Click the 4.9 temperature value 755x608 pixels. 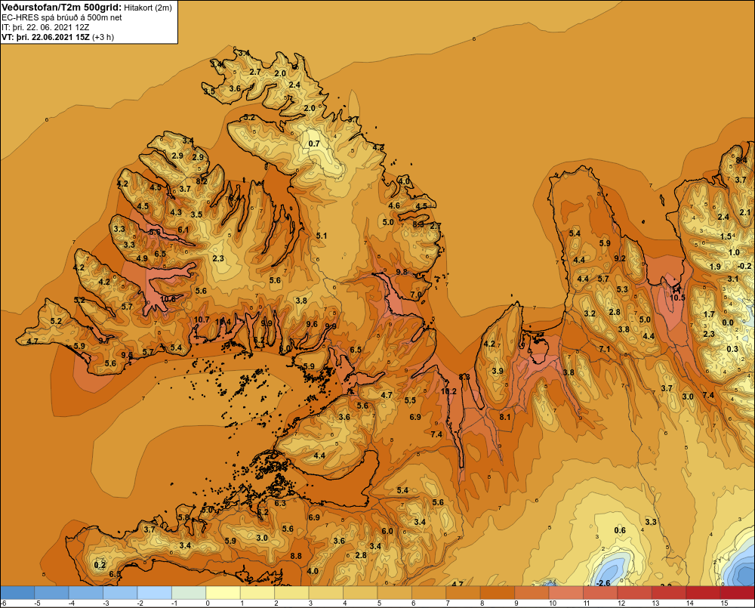[x=142, y=258]
